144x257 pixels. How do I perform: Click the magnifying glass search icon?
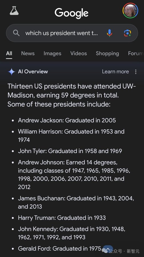tap(16, 33)
